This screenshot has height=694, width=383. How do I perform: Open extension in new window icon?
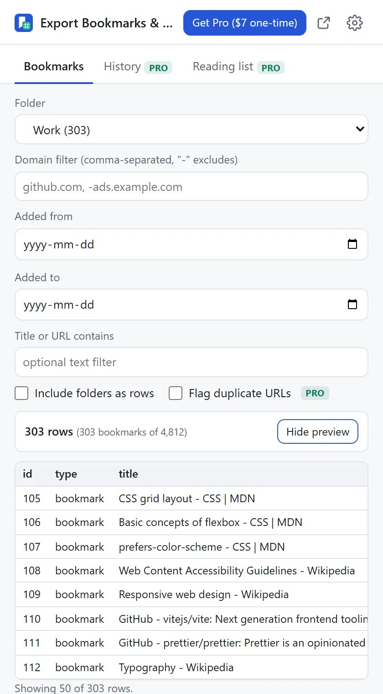pyautogui.click(x=324, y=23)
